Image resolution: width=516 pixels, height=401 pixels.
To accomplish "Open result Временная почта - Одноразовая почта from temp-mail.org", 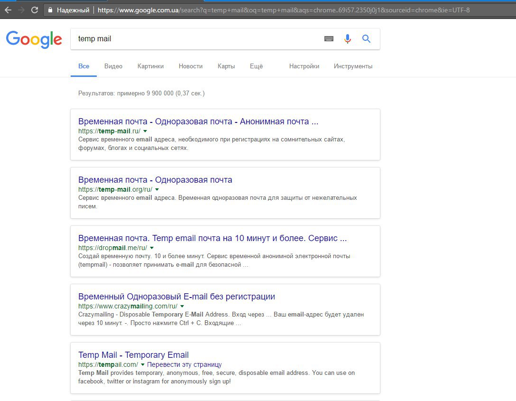I will [x=155, y=180].
